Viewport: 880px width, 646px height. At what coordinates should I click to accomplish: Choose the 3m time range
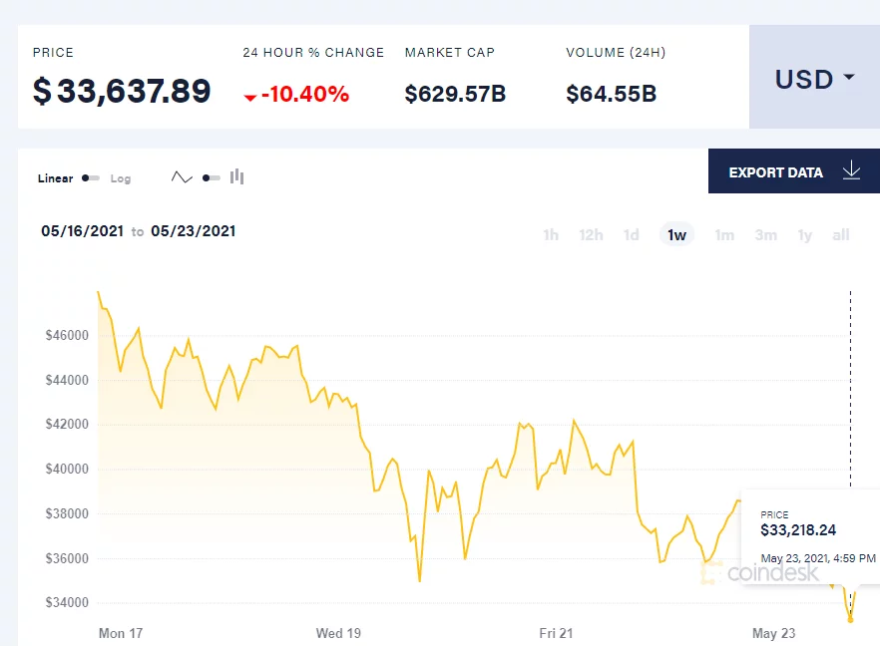point(765,235)
